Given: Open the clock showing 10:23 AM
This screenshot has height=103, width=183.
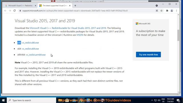Looking at the screenshot, I should [x=170, y=100].
